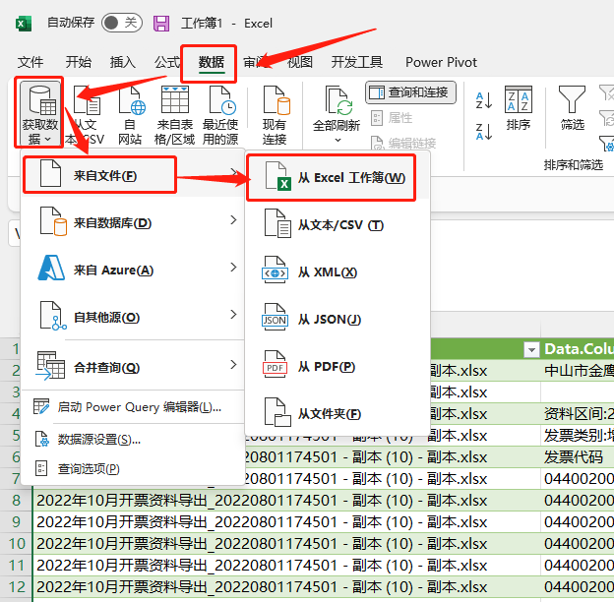
Task: Open the 文件 ribbon tab
Action: pyautogui.click(x=31, y=62)
